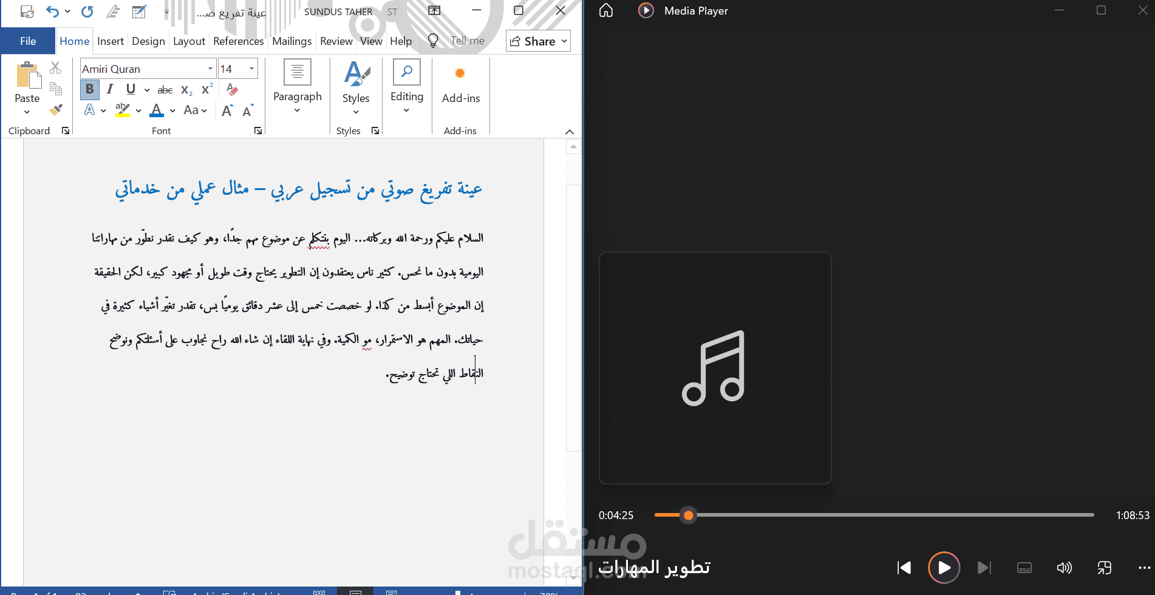Click the Share button in Word
Screen dimensions: 1155x595
tap(538, 41)
